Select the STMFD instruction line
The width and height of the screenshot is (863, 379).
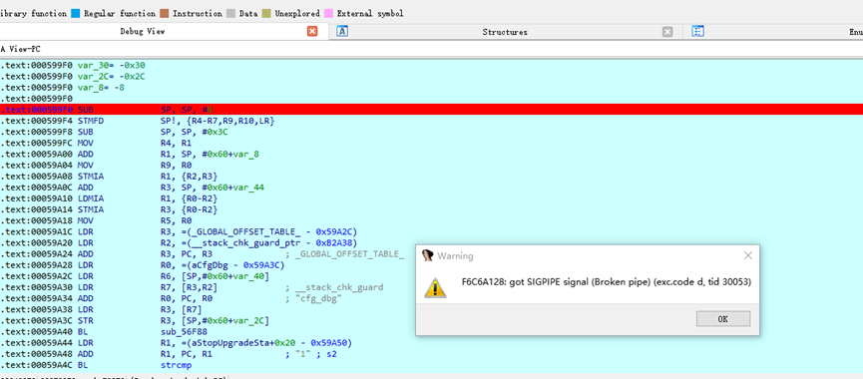[431, 121]
